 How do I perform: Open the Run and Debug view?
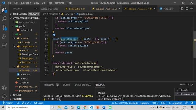click(x=4, y=36)
